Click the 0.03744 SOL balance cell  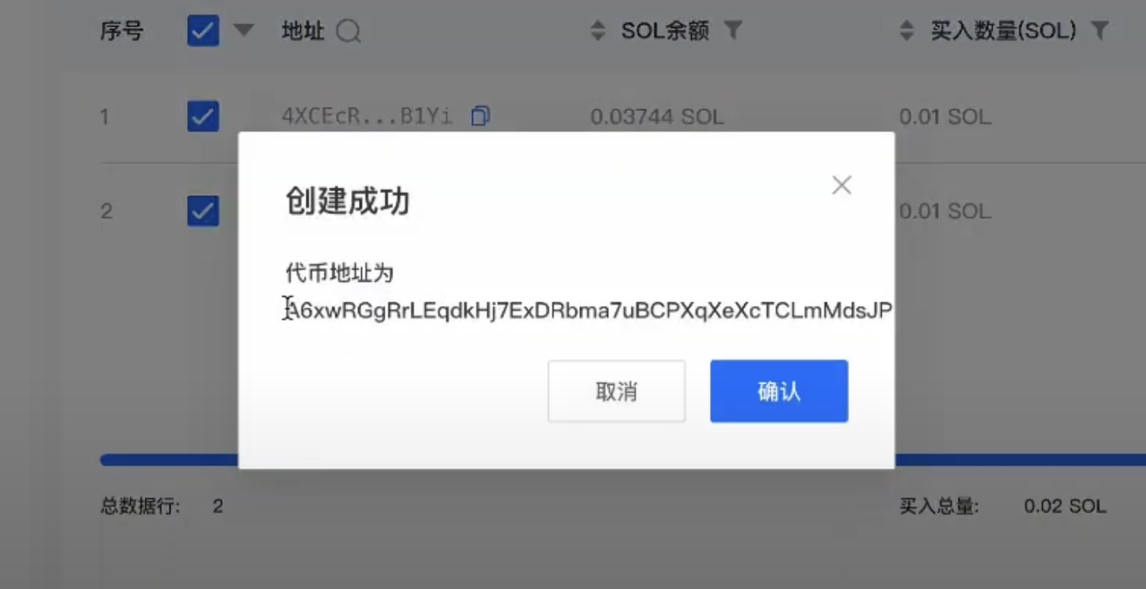pyautogui.click(x=657, y=116)
